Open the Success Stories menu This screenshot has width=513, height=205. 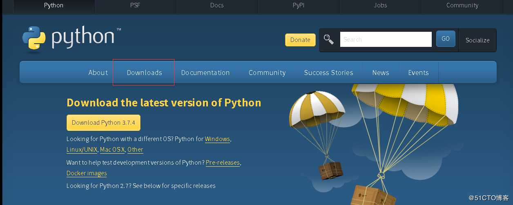click(x=329, y=73)
